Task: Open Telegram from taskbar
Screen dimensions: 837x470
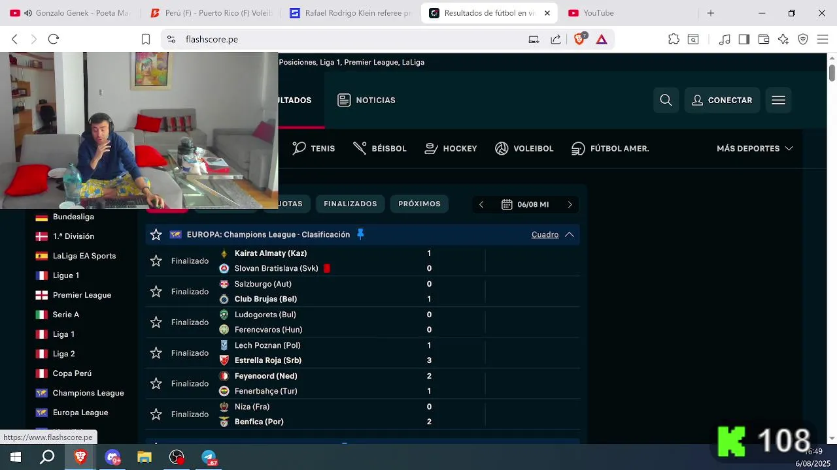Action: [x=209, y=457]
